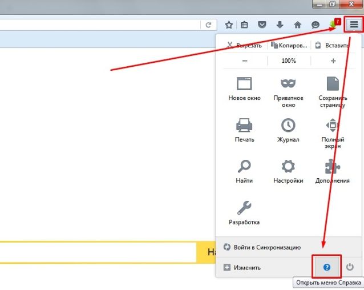Click Paste (Вставить) in menu

333,45
